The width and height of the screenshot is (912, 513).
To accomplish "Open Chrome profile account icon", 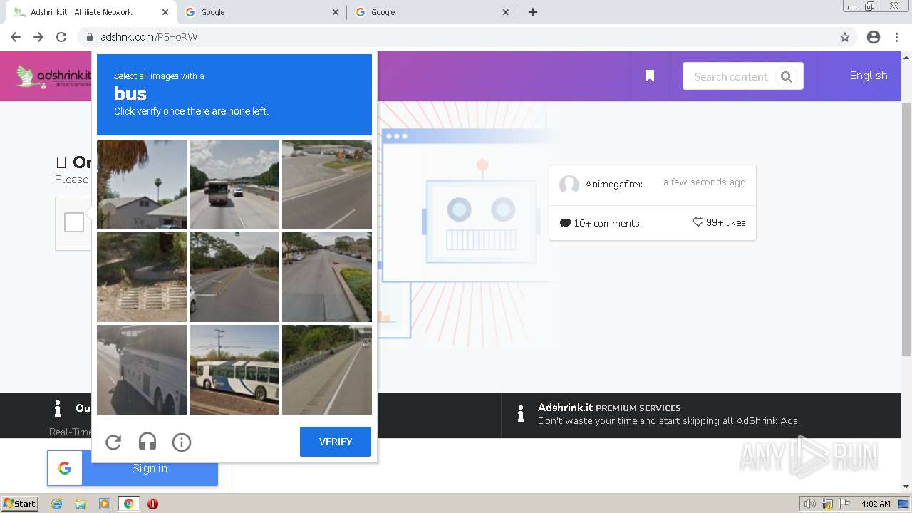I will point(874,37).
